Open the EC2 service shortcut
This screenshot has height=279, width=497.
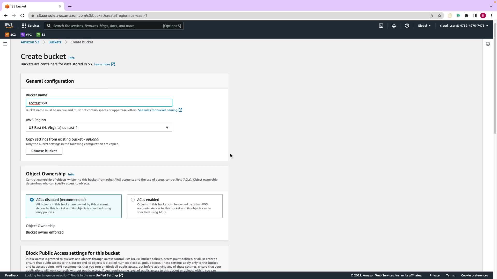point(10,35)
